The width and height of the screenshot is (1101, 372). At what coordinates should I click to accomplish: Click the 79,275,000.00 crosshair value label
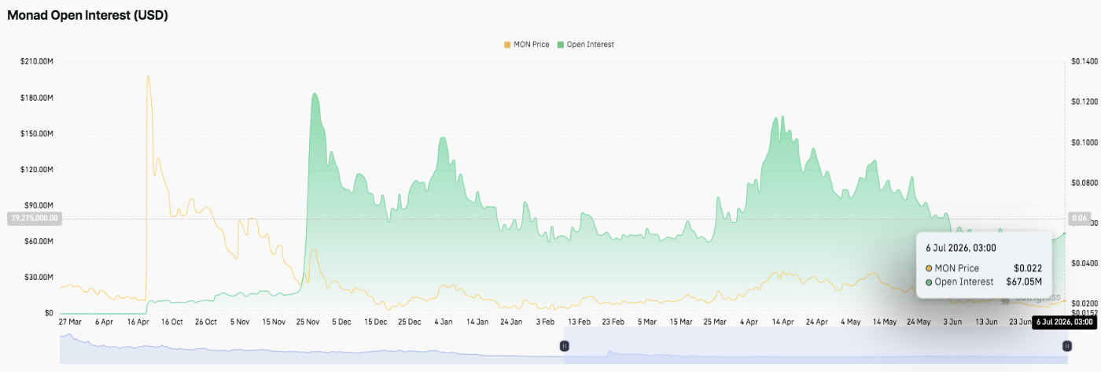pyautogui.click(x=33, y=219)
